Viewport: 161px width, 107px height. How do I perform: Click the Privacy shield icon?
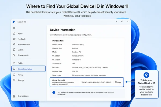tap(14, 75)
